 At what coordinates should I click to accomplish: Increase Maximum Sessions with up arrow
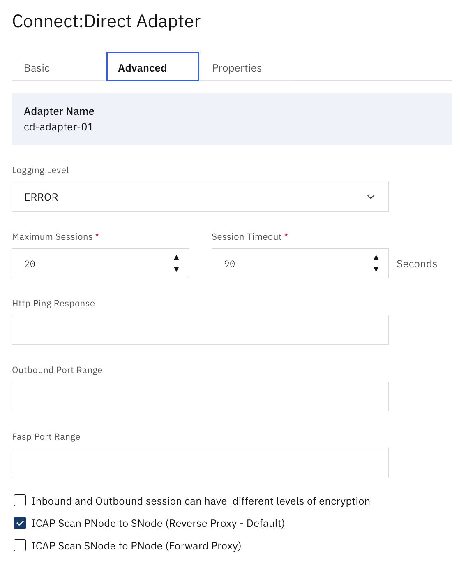176,258
